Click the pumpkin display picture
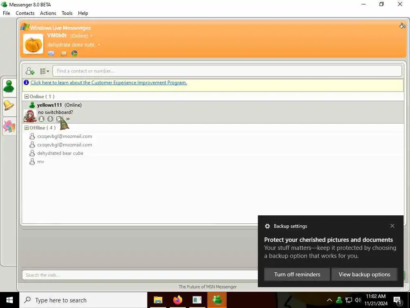 (33, 44)
